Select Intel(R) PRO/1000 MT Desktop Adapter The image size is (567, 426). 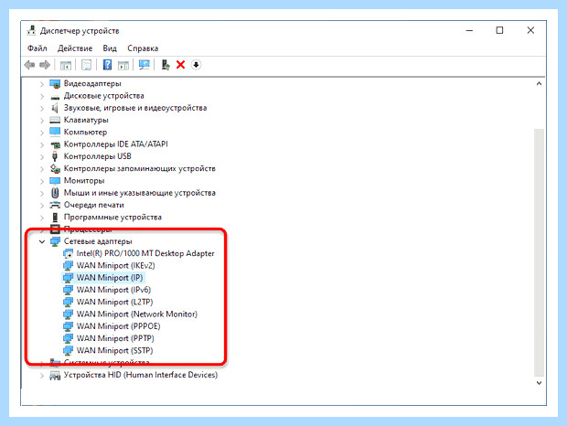[x=145, y=253]
